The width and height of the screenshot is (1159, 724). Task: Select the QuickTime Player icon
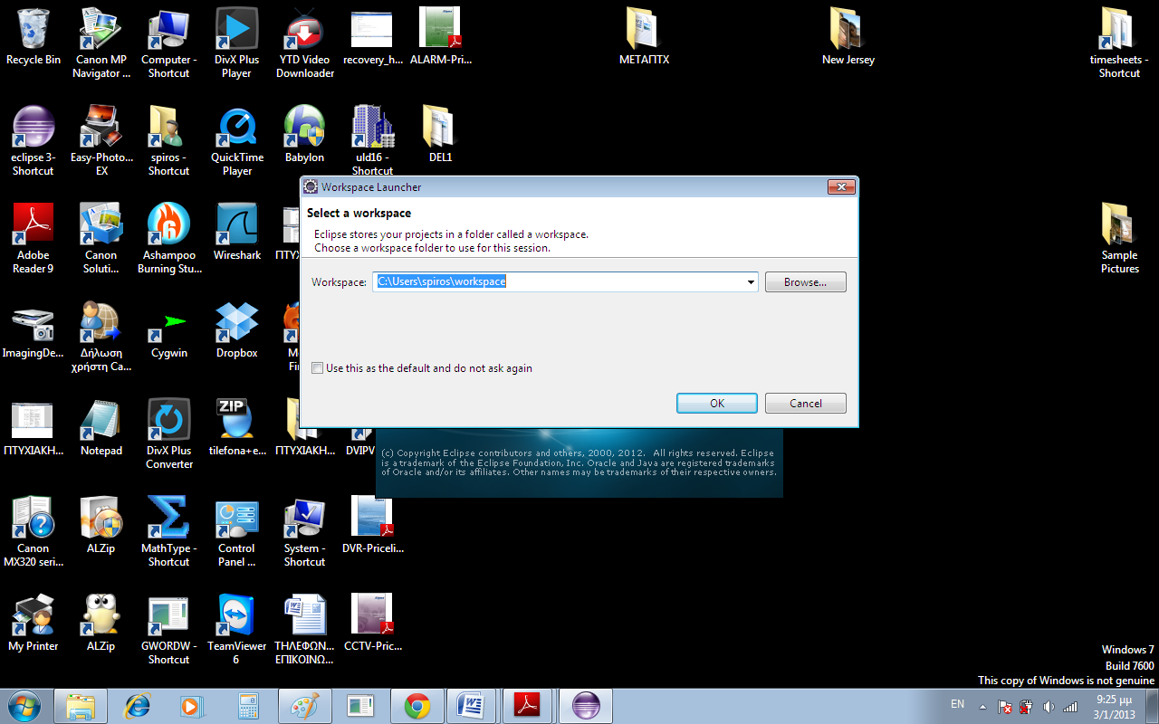tap(236, 141)
